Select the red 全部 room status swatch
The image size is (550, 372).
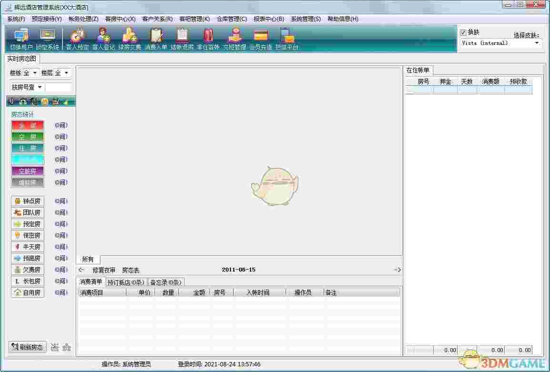(x=28, y=125)
